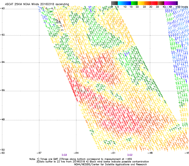Click the orange 25-30 knots legend swatch
189x166 pixels.
148,3
